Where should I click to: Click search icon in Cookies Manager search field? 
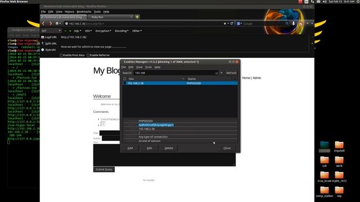(x=216, y=73)
